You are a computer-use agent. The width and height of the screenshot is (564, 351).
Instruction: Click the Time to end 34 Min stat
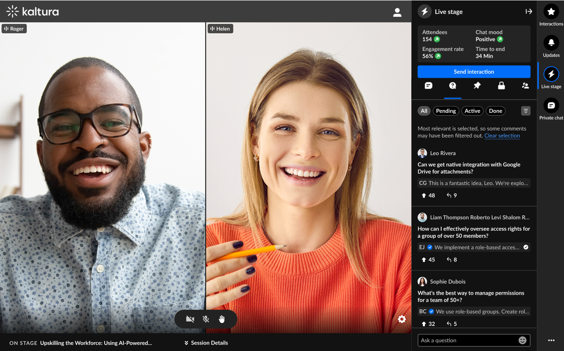tap(490, 53)
